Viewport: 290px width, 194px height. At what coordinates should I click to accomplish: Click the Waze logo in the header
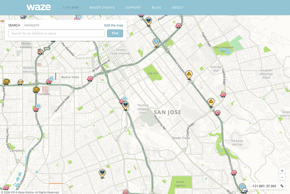(x=39, y=7)
